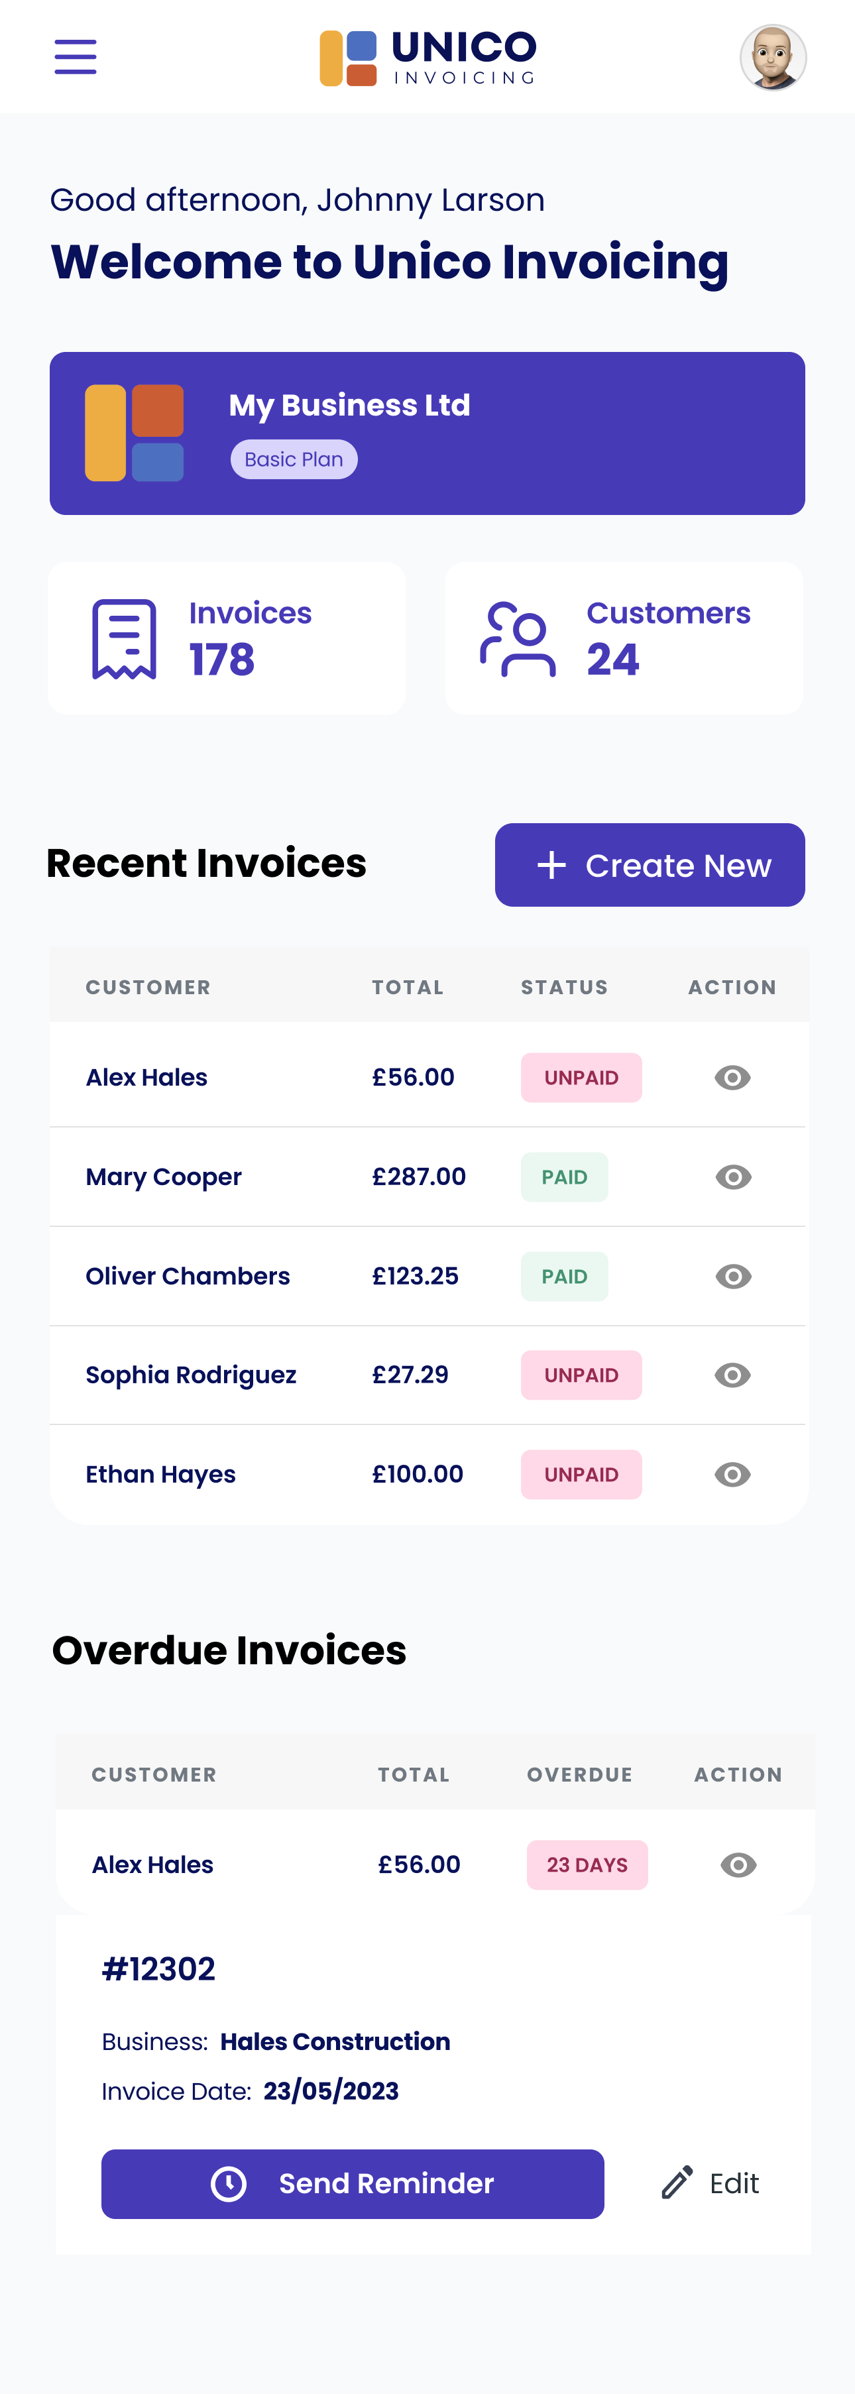The width and height of the screenshot is (855, 2394).
Task: Click the Unico Invoicing logo
Action: [427, 58]
